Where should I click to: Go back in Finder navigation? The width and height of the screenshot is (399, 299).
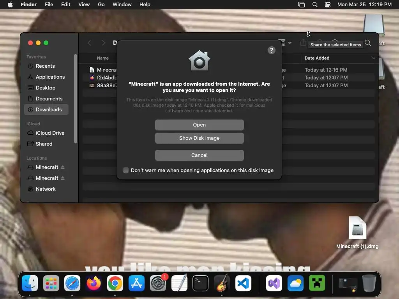[89, 43]
